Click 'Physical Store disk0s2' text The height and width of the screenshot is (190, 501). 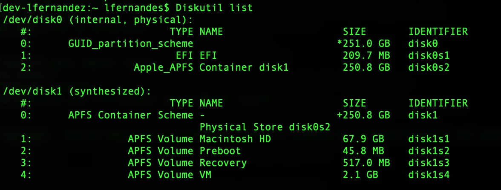point(265,127)
